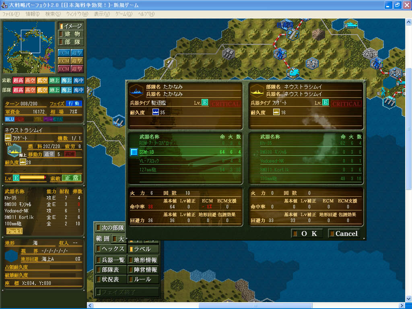Screen dimensions: 412x309
Task: Select the YEL faction indicator
Action: pyautogui.click(x=38, y=119)
